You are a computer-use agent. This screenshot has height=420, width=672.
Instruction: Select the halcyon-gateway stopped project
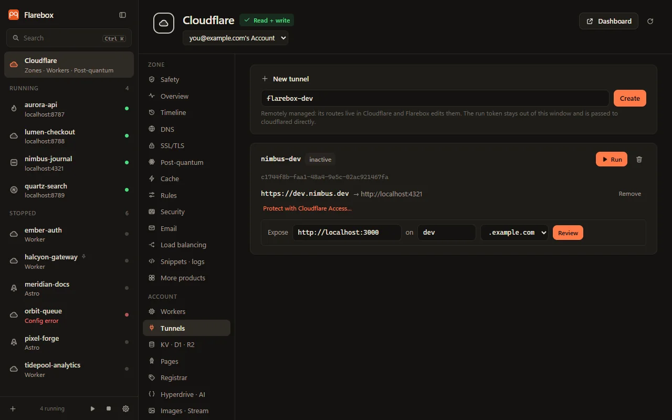coord(69,261)
